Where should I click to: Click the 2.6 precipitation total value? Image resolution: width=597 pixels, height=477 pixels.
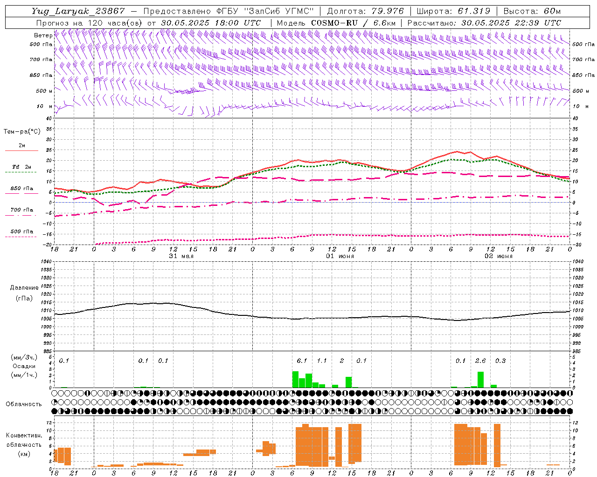tap(480, 361)
